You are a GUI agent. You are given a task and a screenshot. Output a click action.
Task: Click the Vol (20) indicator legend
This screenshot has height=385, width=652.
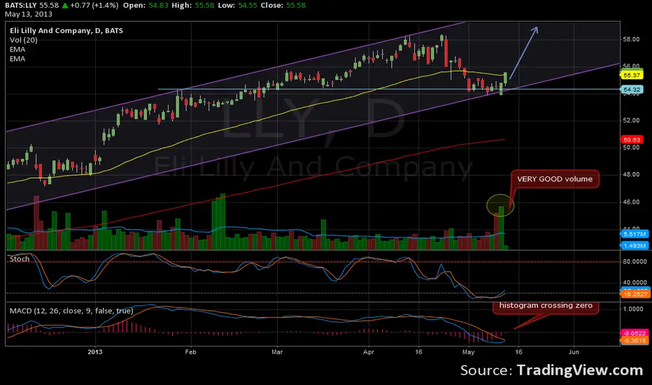[24, 40]
